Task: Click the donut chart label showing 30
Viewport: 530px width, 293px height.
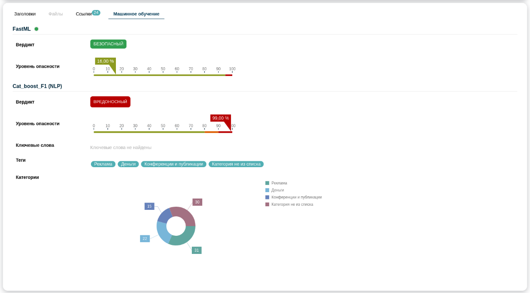Action: pyautogui.click(x=197, y=202)
